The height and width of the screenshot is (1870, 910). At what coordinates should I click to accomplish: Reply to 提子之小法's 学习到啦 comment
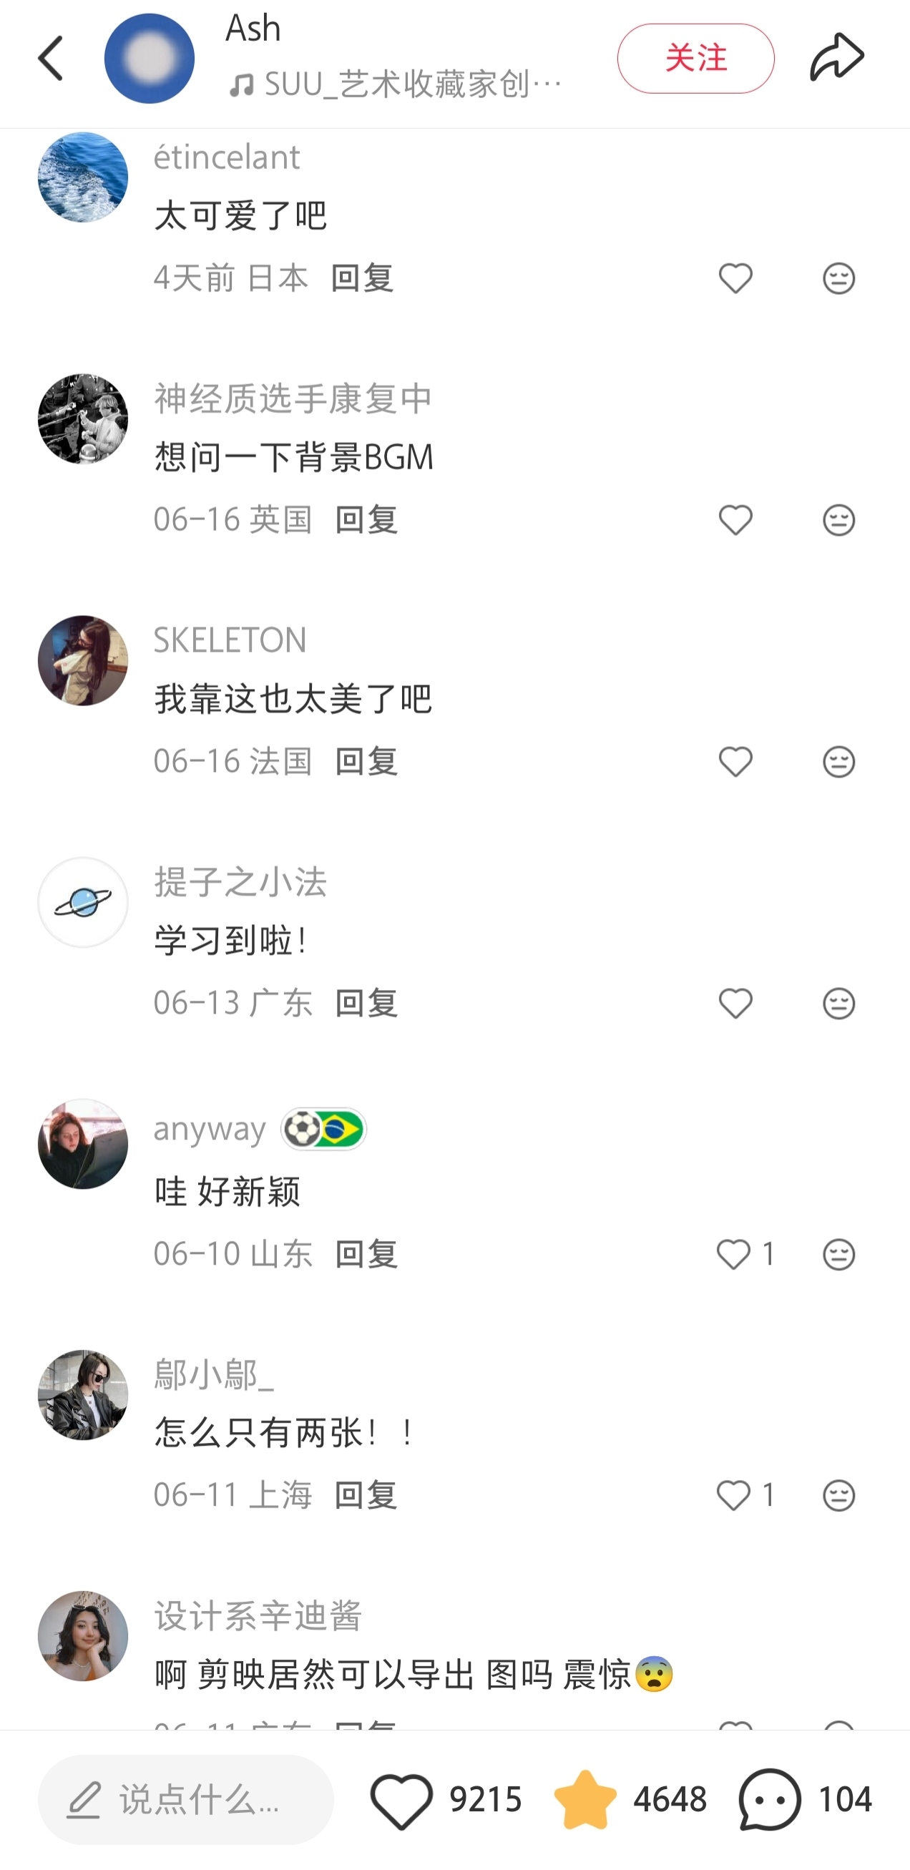366,1003
